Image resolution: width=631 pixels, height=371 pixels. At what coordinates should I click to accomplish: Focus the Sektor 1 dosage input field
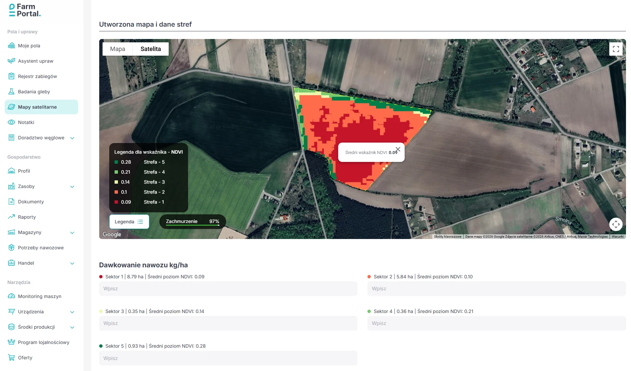point(228,289)
